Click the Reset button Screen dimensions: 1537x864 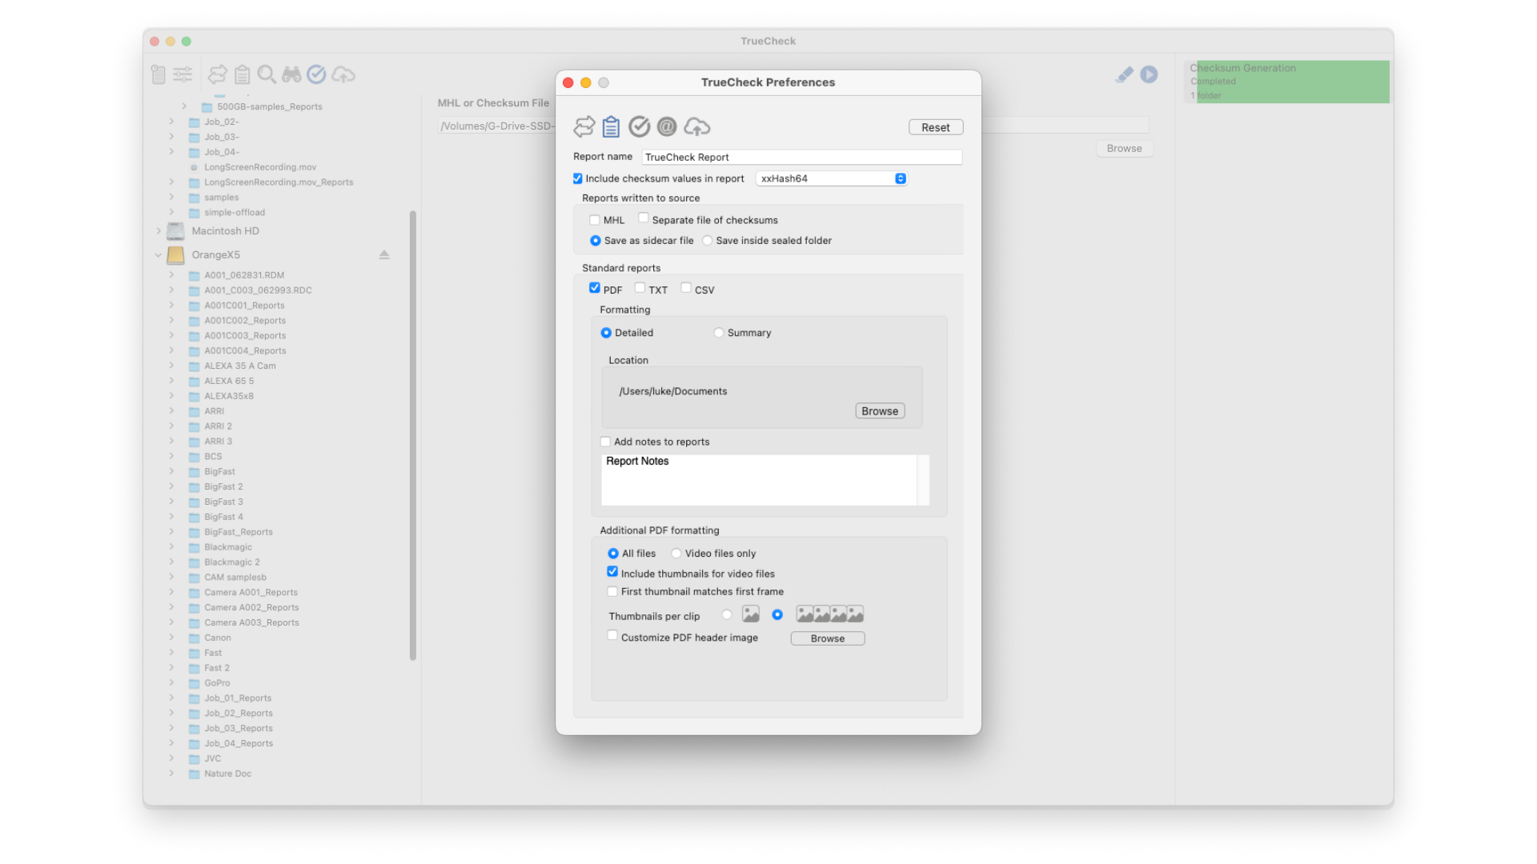936,127
